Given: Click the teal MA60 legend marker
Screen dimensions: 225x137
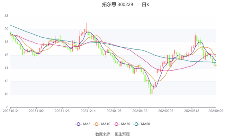Looking at the screenshot, I should (136, 124).
